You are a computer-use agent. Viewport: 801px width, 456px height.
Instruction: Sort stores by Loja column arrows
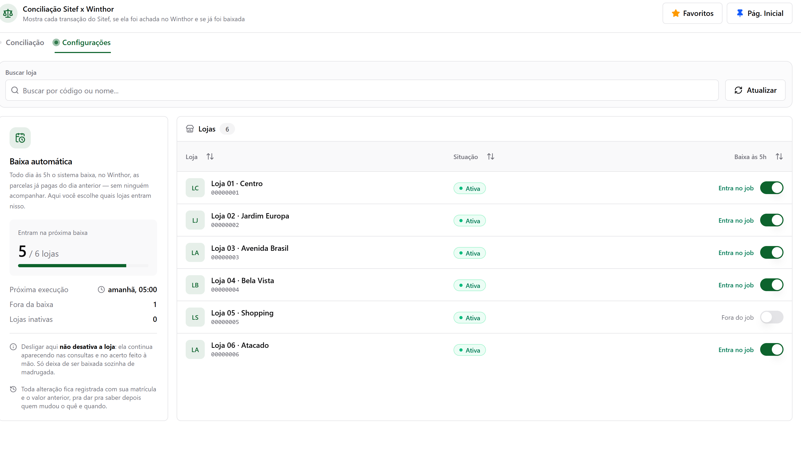click(210, 156)
